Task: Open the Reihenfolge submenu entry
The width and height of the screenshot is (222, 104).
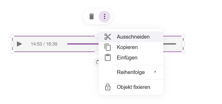Action: (131, 72)
